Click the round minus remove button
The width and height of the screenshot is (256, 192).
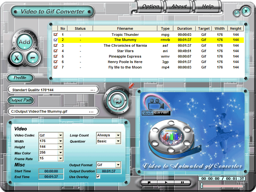tap(33, 58)
